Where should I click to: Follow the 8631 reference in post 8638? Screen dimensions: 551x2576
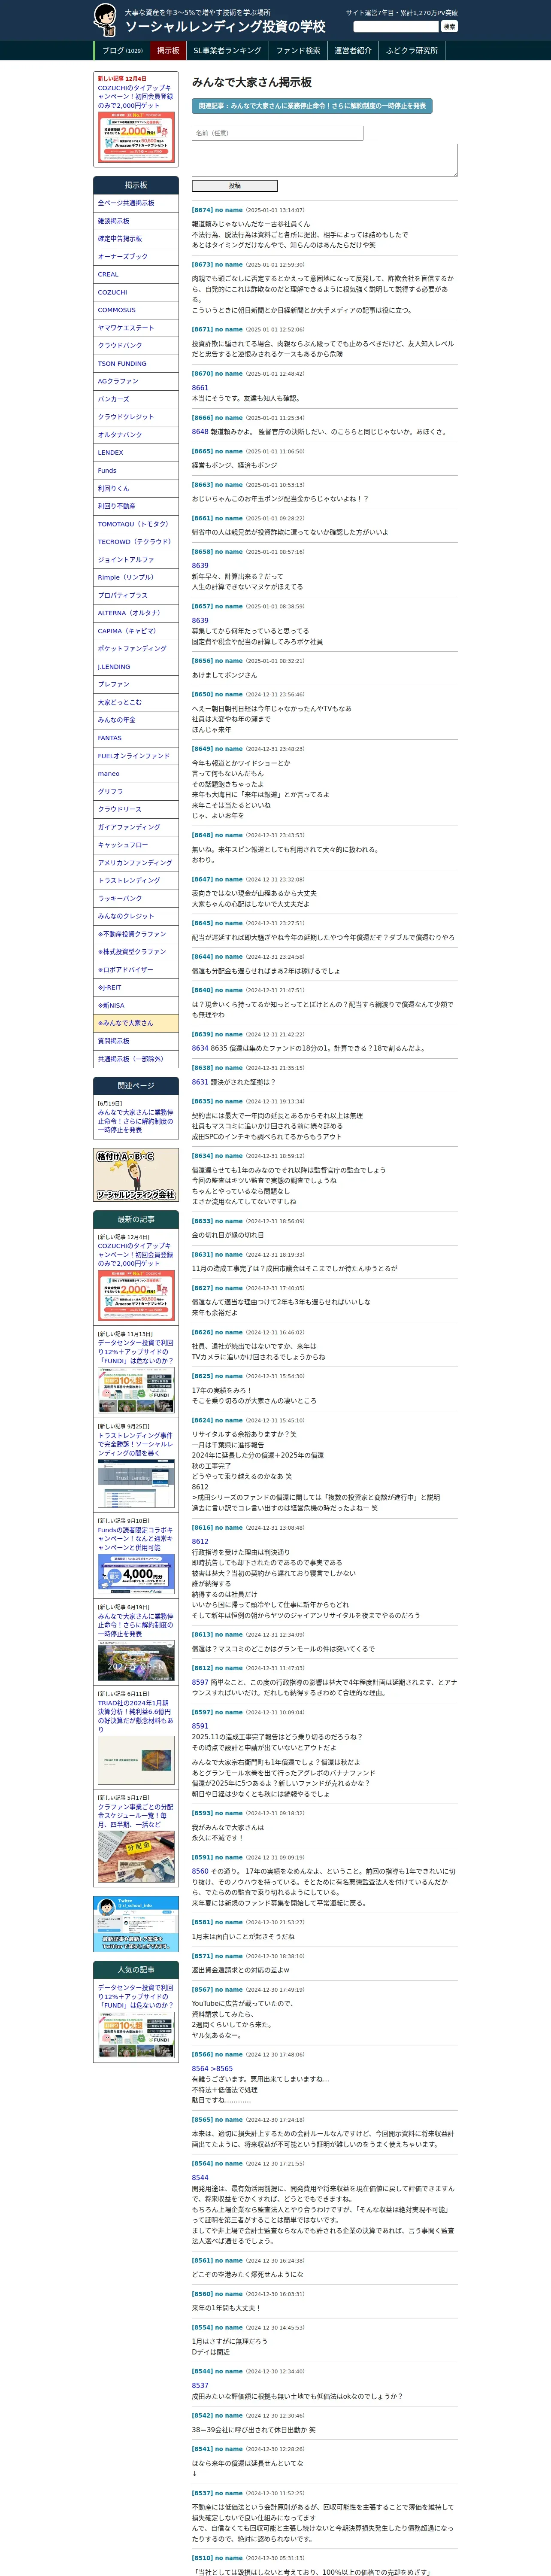(x=200, y=1082)
